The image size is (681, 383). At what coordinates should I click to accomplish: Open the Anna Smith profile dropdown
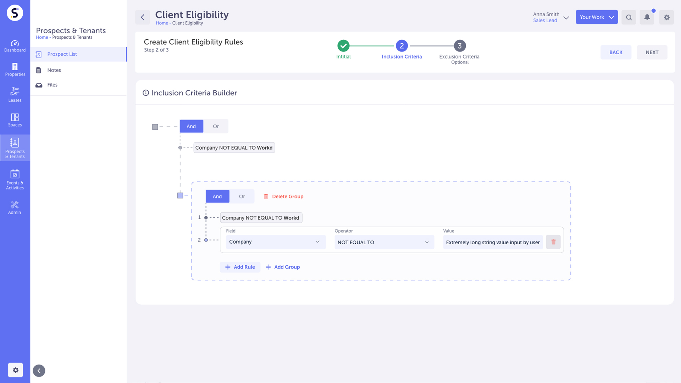point(551,17)
